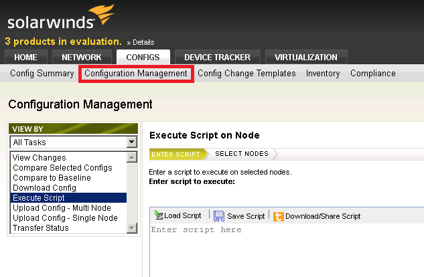Click the Download/Share Script label
Screen dimensions: 424x277
(323, 216)
